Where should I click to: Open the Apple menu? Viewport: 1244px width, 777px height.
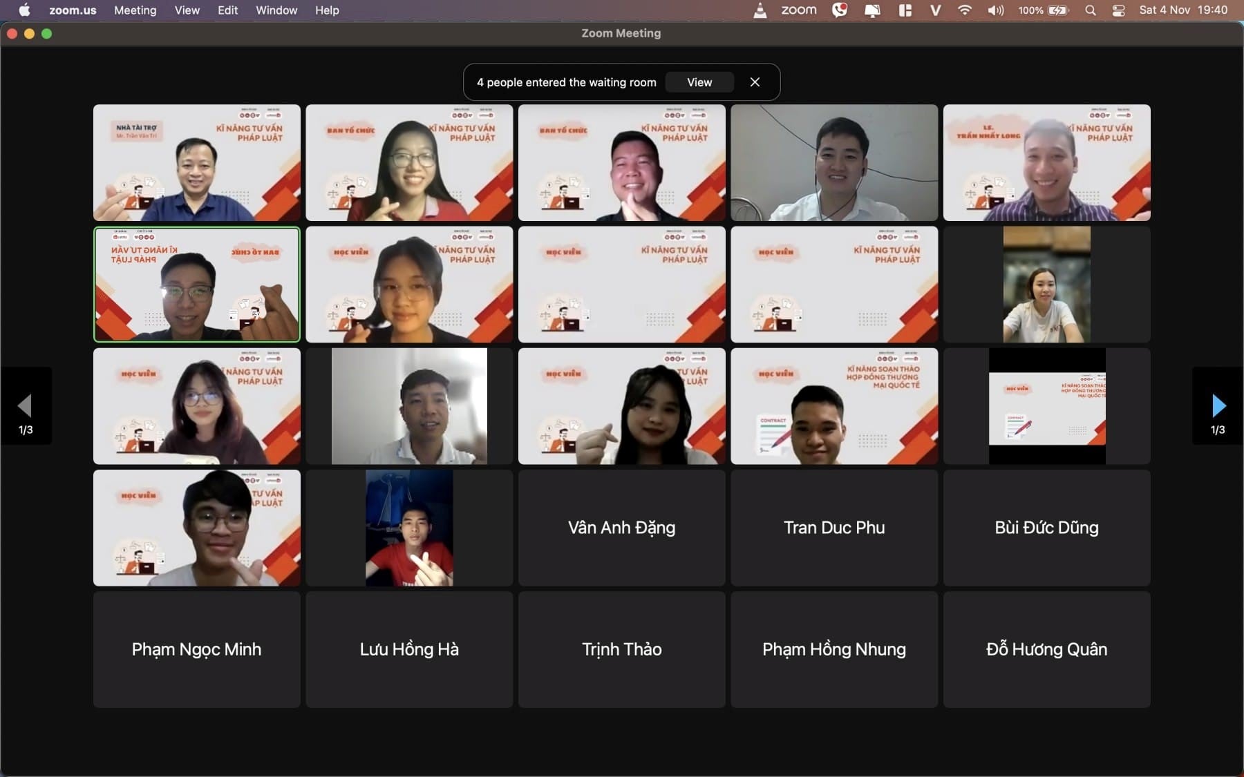tap(24, 10)
